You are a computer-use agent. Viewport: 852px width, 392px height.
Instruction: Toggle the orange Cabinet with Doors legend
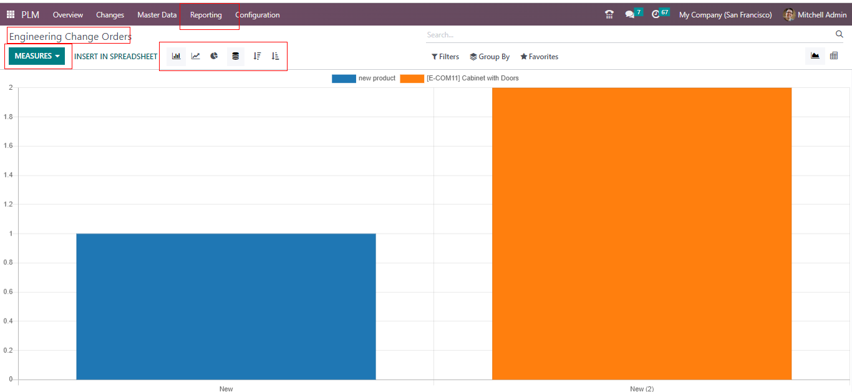[460, 79]
